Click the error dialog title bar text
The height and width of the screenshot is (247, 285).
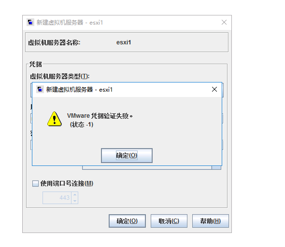(79, 89)
